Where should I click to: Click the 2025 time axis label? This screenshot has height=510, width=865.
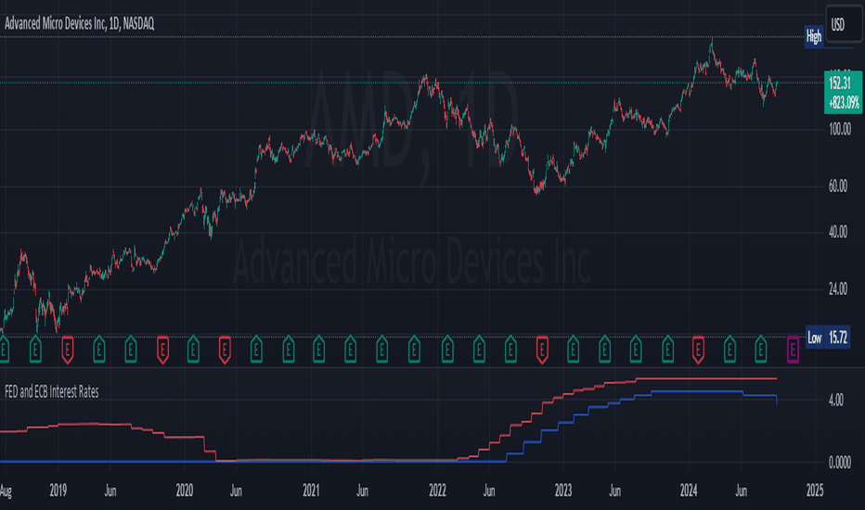815,491
